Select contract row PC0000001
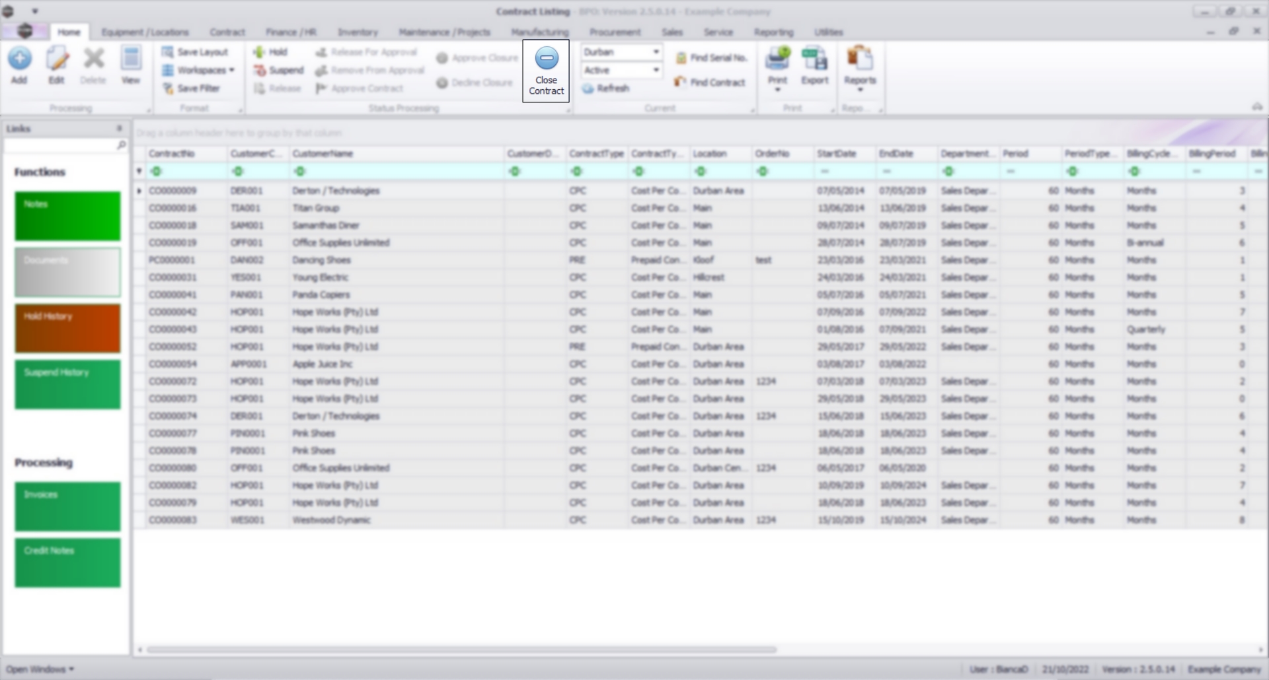 (x=701, y=260)
